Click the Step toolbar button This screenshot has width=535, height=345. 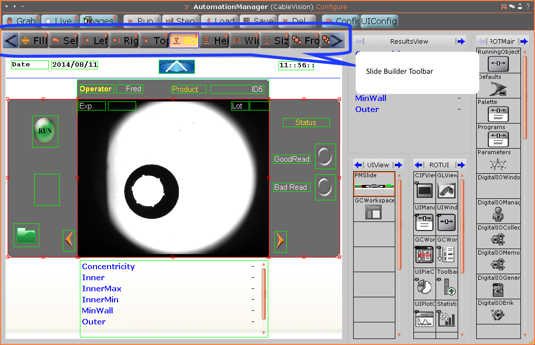pos(181,21)
